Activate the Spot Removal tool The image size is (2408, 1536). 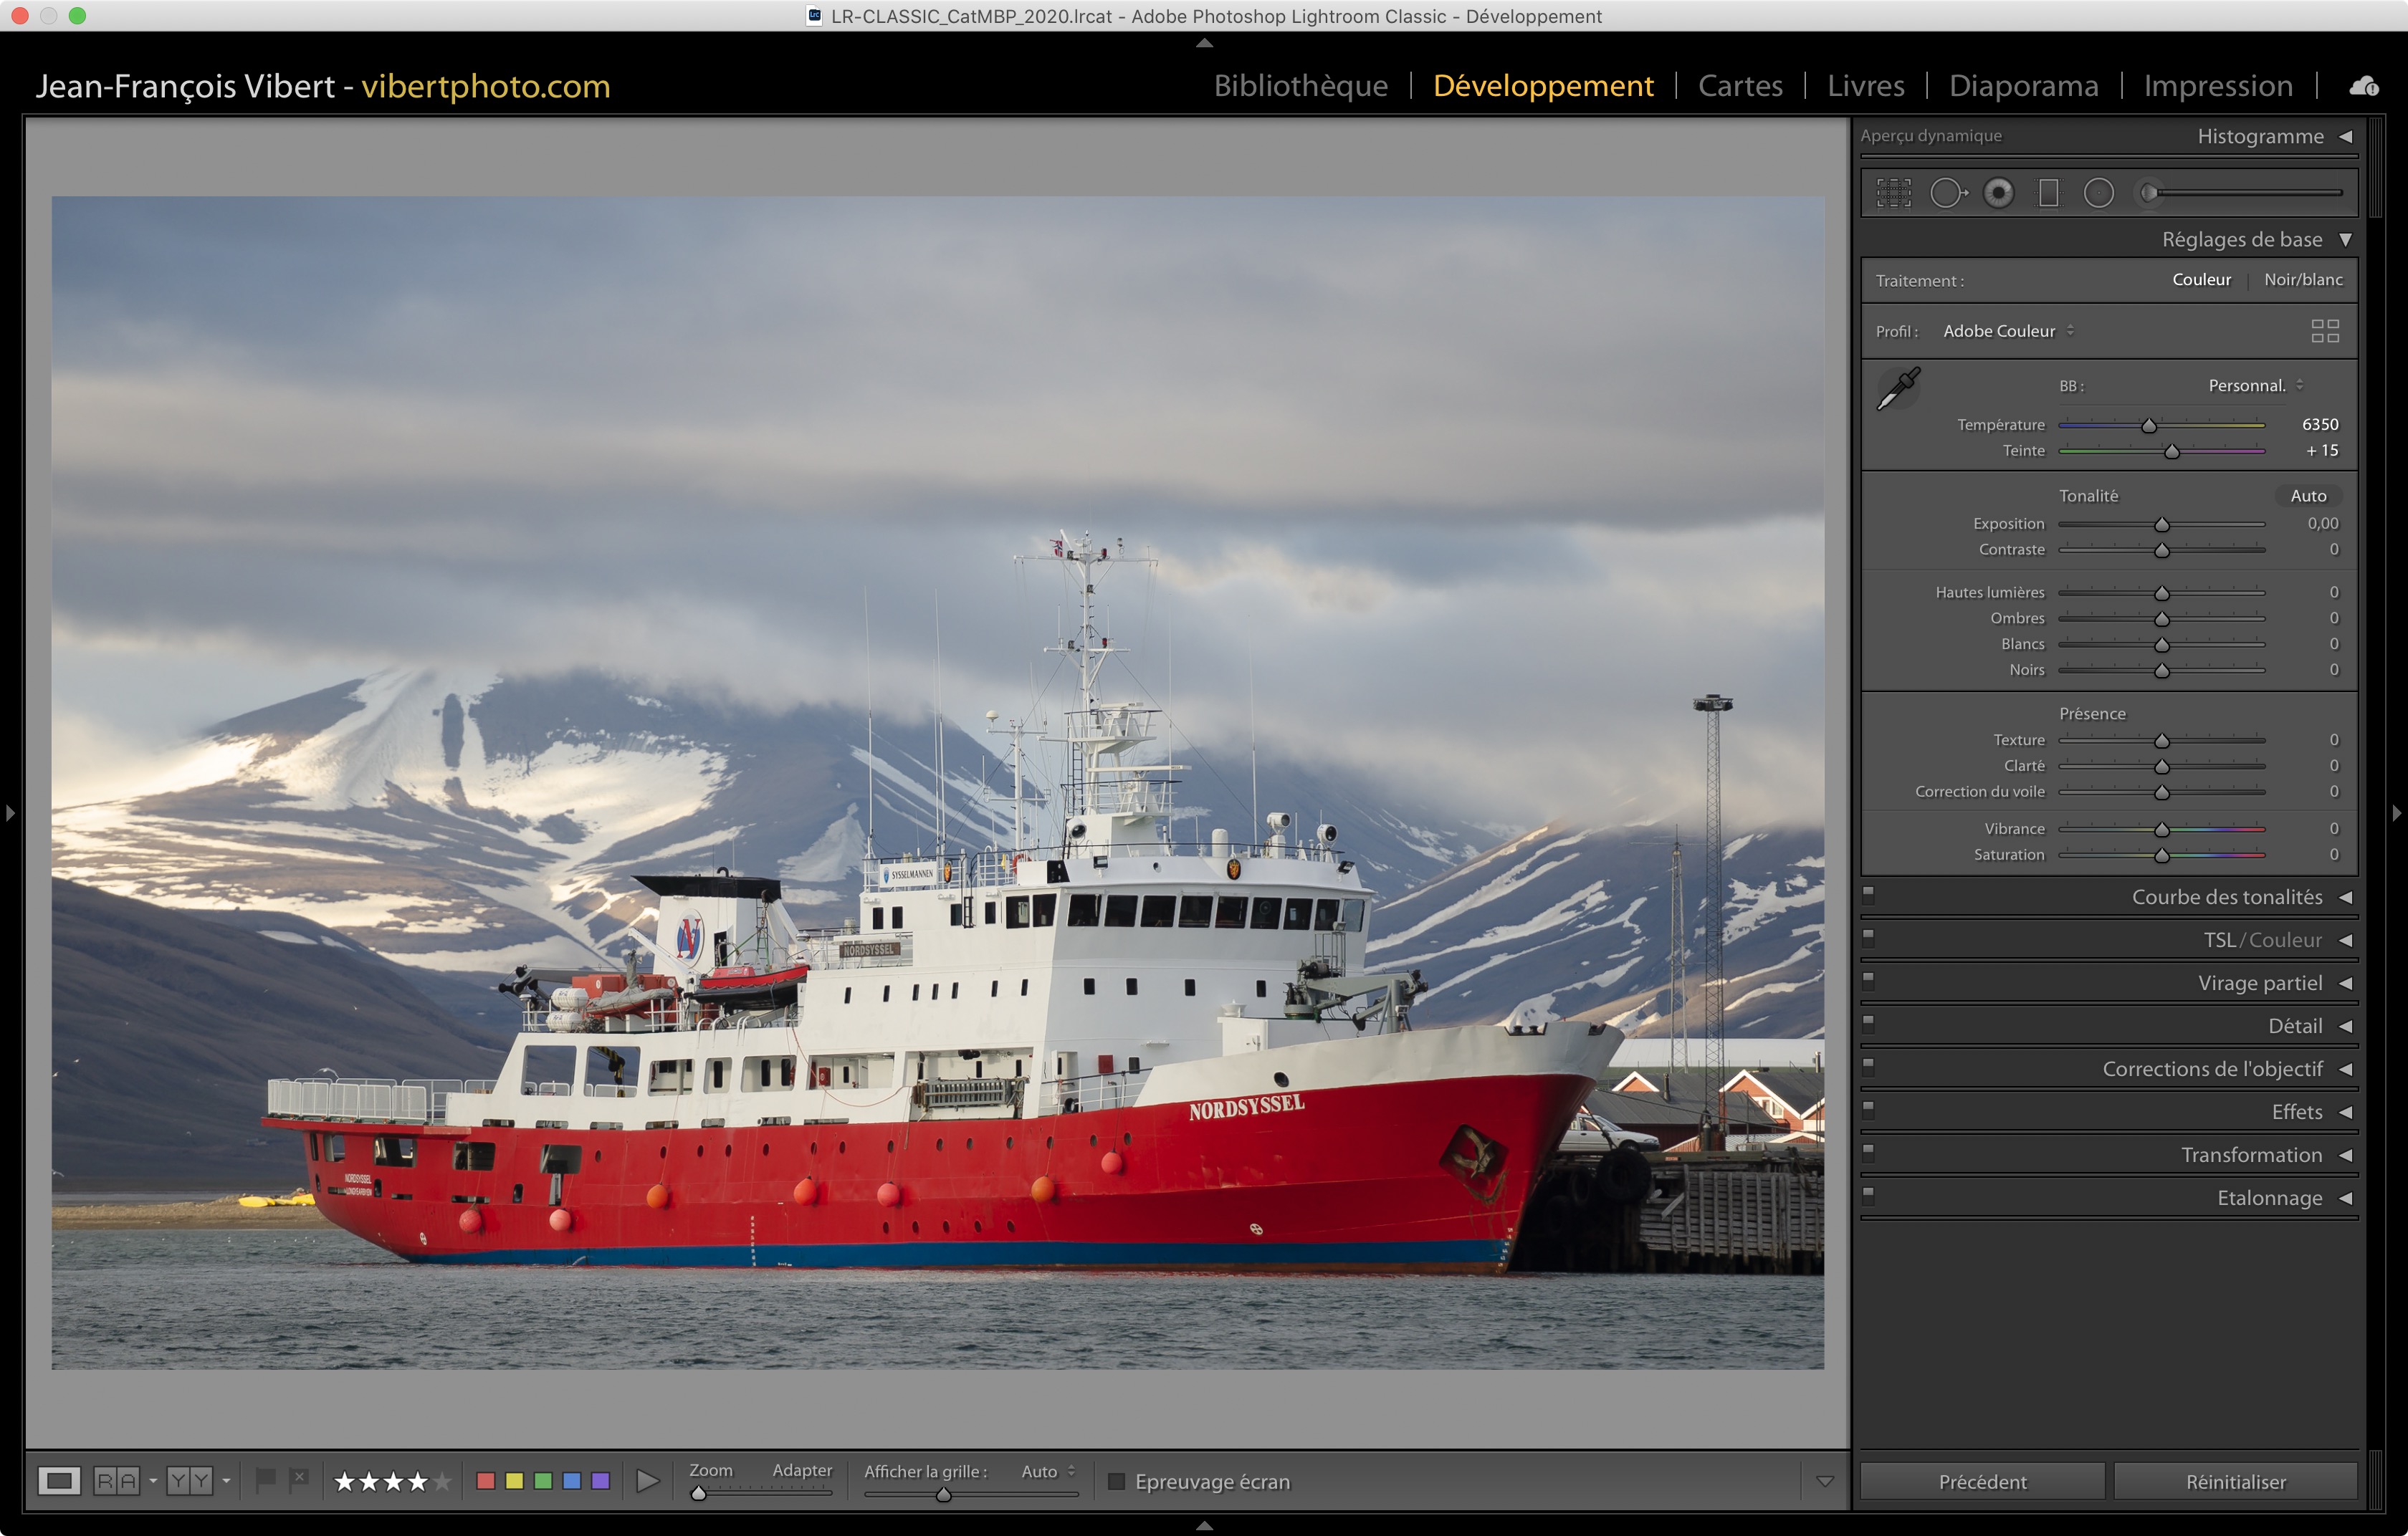(1947, 193)
